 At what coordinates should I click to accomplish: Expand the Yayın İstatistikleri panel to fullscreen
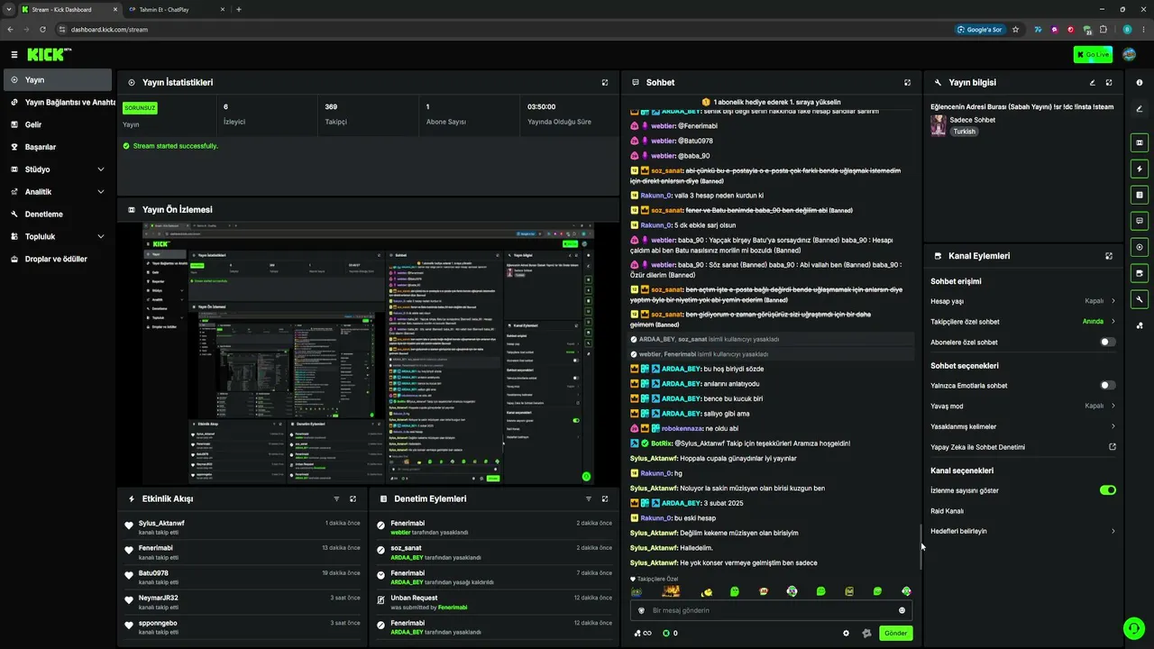click(605, 82)
